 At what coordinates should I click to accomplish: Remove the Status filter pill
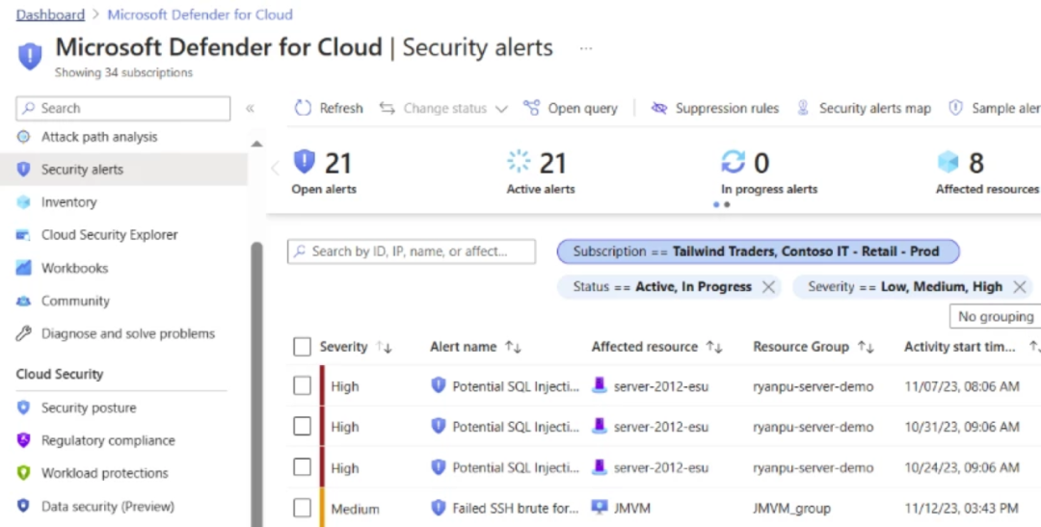coord(768,287)
